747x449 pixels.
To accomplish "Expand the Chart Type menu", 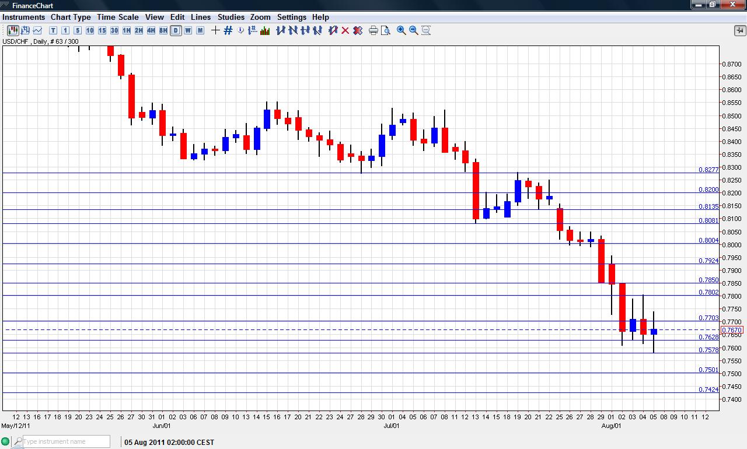I will tap(71, 17).
